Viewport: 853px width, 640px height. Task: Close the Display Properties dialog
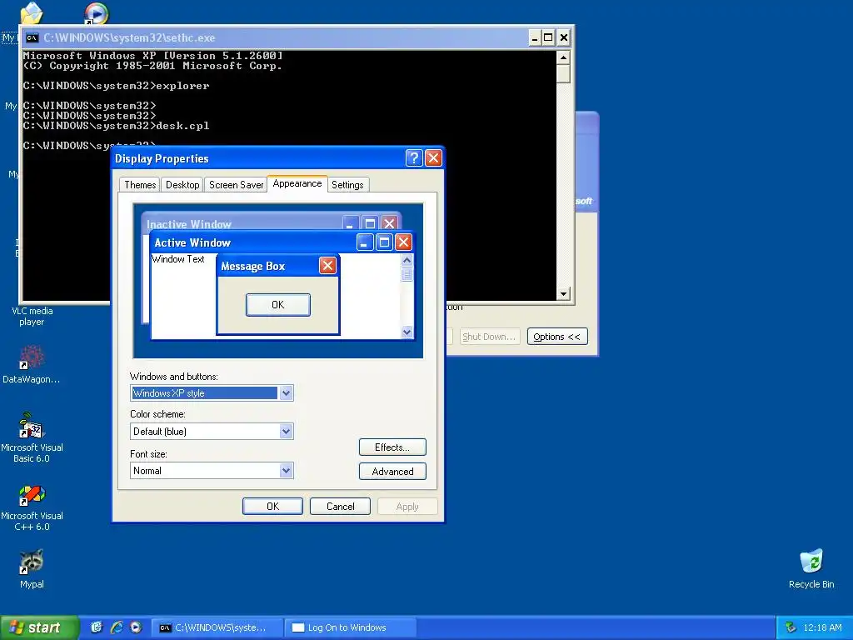click(x=433, y=157)
